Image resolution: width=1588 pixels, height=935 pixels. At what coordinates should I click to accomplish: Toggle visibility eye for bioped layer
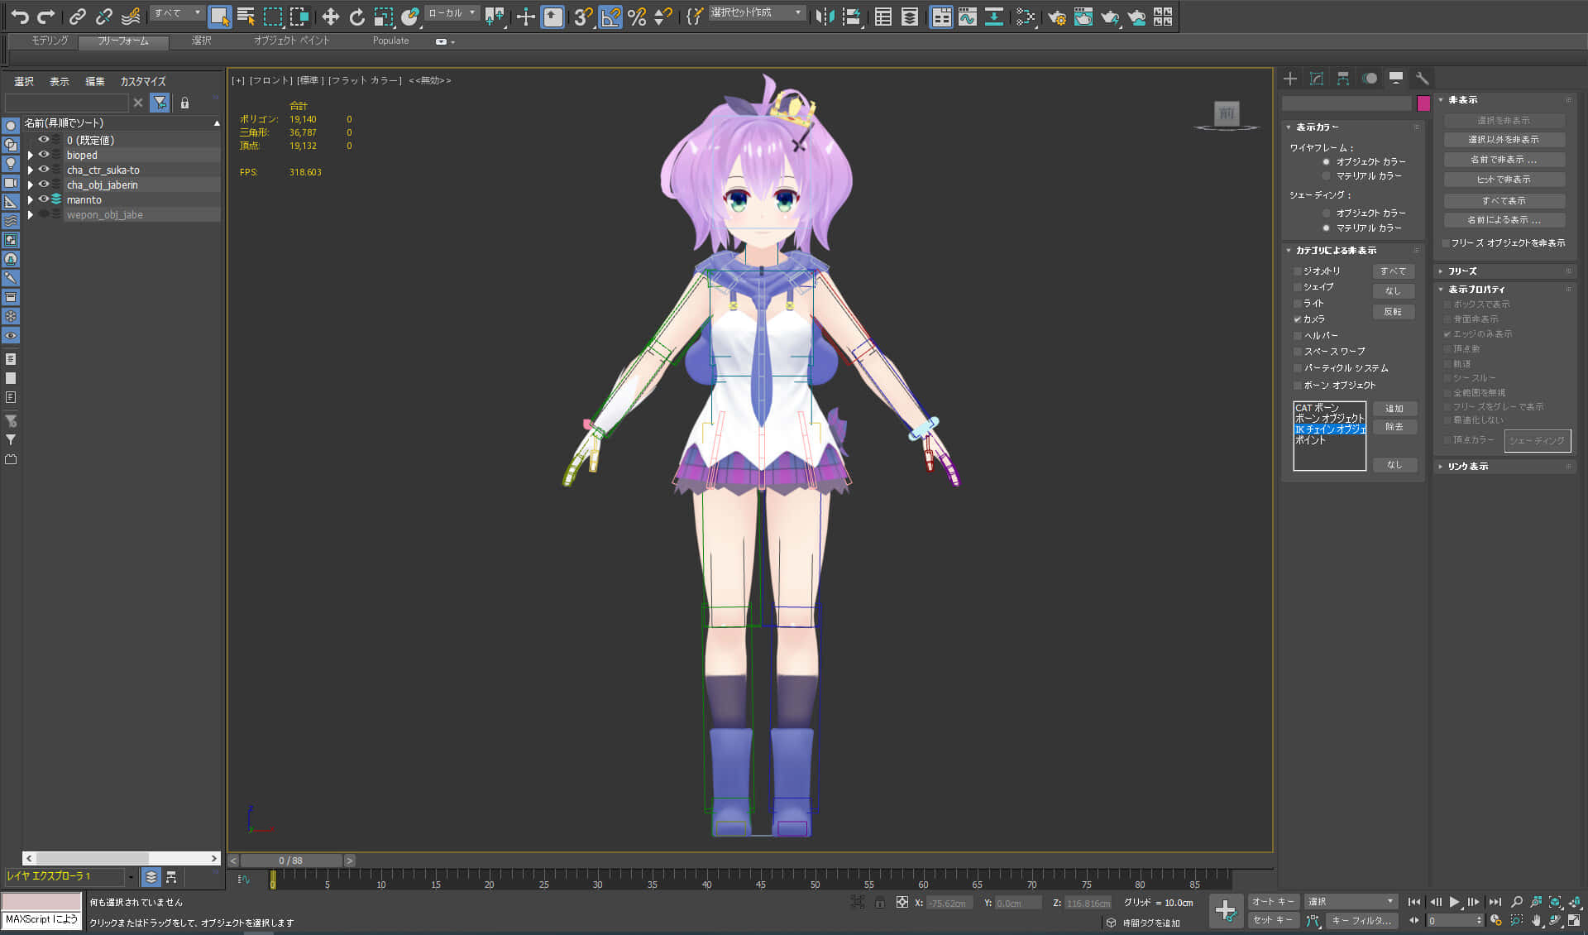tap(44, 155)
